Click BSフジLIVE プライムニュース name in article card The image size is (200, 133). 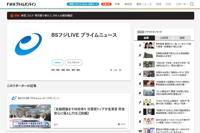coord(31,98)
